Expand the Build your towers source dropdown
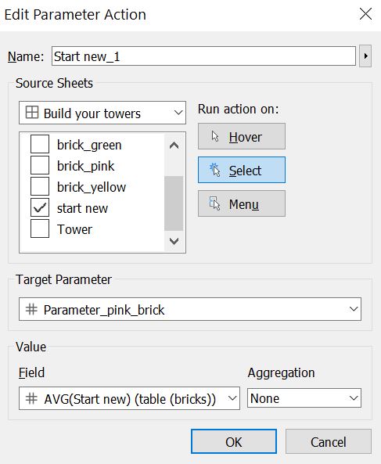Viewport: 381px width, 464px height. pos(102,113)
